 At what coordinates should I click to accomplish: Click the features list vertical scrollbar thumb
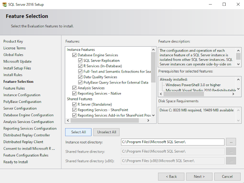153,67
